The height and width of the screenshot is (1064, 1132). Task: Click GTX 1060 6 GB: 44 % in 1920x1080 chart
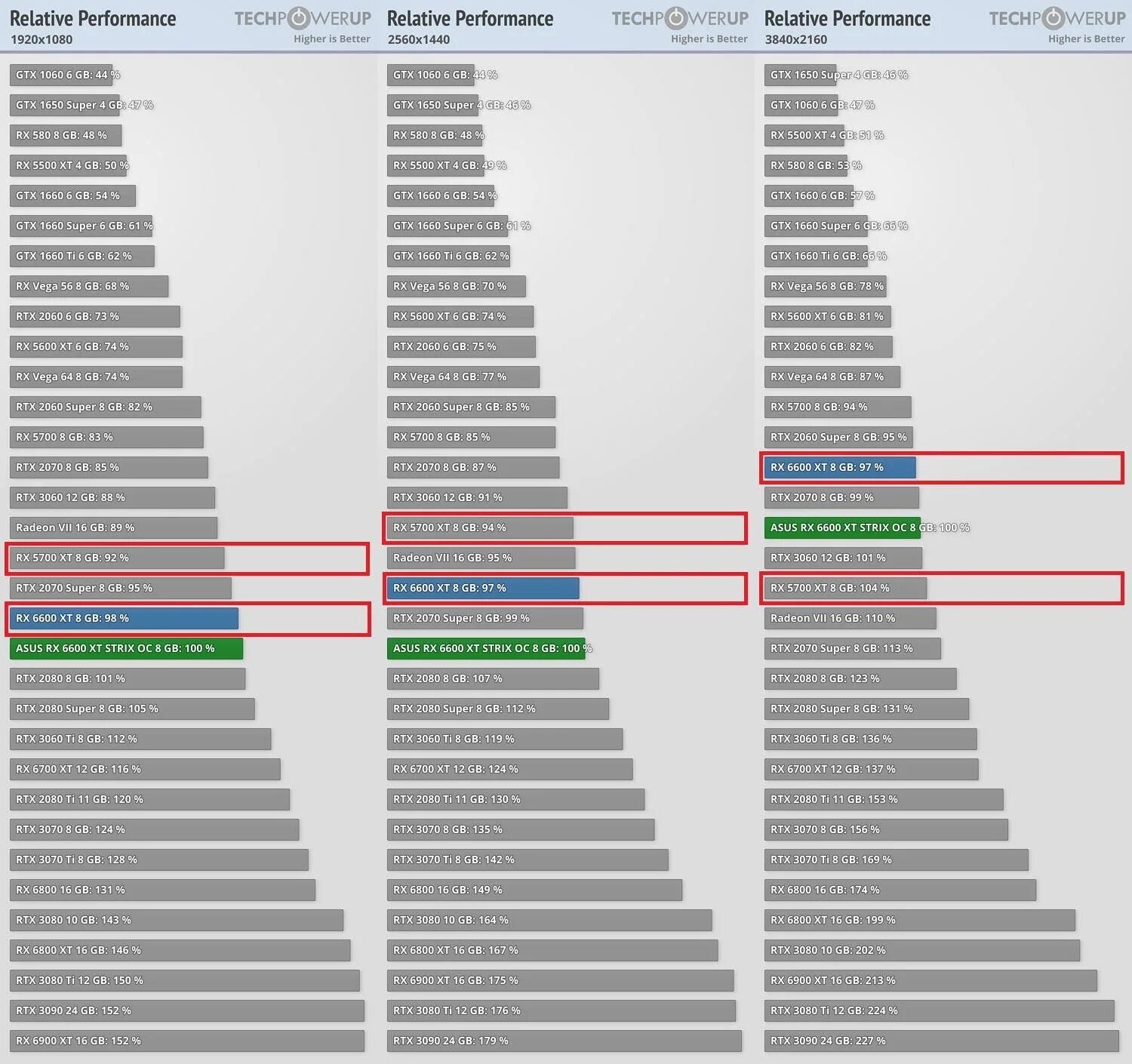click(x=61, y=75)
